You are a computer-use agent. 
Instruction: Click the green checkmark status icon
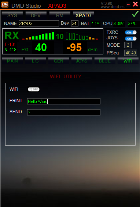[x=135, y=14]
